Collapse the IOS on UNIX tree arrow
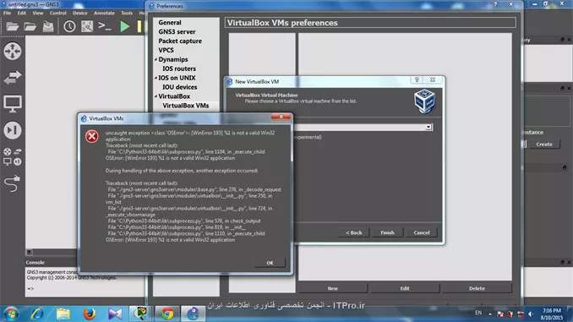573x322 pixels. (156, 78)
